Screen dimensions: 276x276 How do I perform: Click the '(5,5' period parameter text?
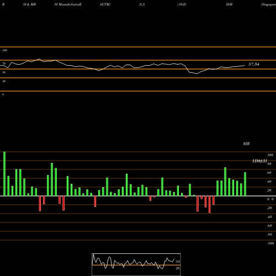coord(142,4)
